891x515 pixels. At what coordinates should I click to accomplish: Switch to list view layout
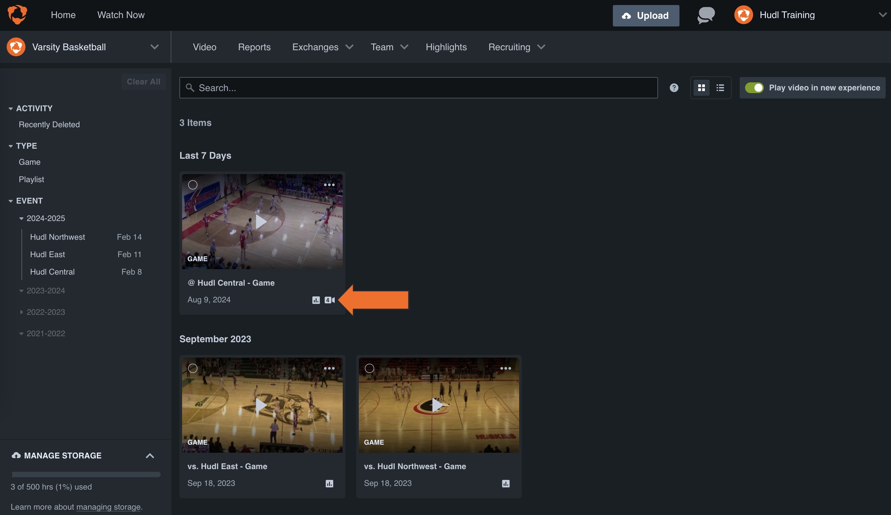[720, 87]
